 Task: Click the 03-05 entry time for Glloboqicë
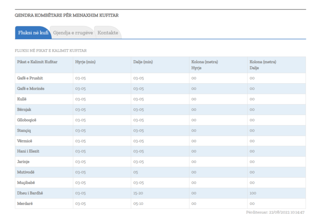coord(80,120)
